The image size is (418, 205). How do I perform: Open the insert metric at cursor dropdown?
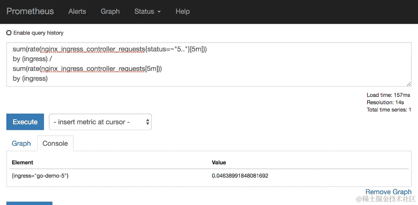point(100,122)
